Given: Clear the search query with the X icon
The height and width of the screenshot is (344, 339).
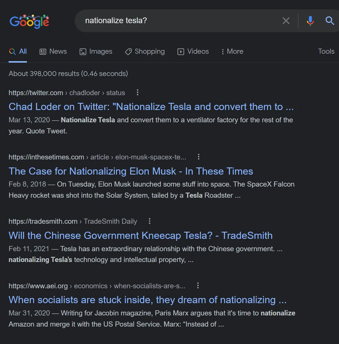Looking at the screenshot, I should coord(286,21).
